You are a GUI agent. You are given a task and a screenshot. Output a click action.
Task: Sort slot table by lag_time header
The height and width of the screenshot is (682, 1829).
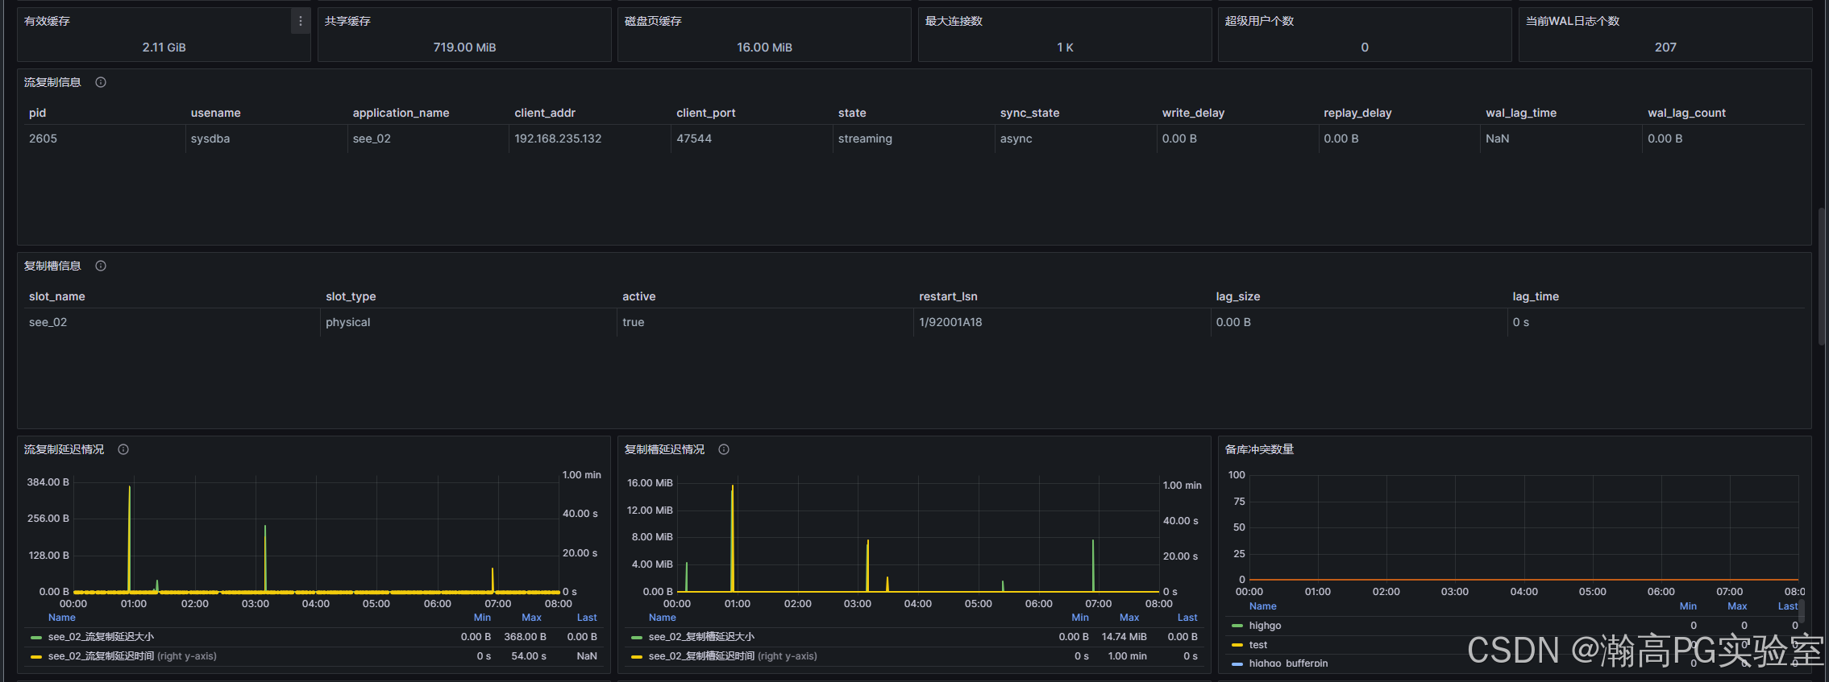click(1536, 296)
